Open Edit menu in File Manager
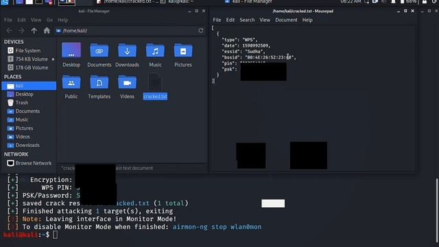439x247 pixels. point(21,20)
